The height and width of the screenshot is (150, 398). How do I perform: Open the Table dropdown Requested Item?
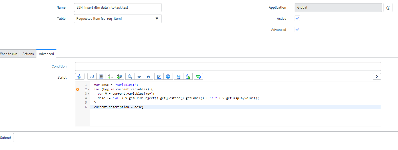coord(118,19)
